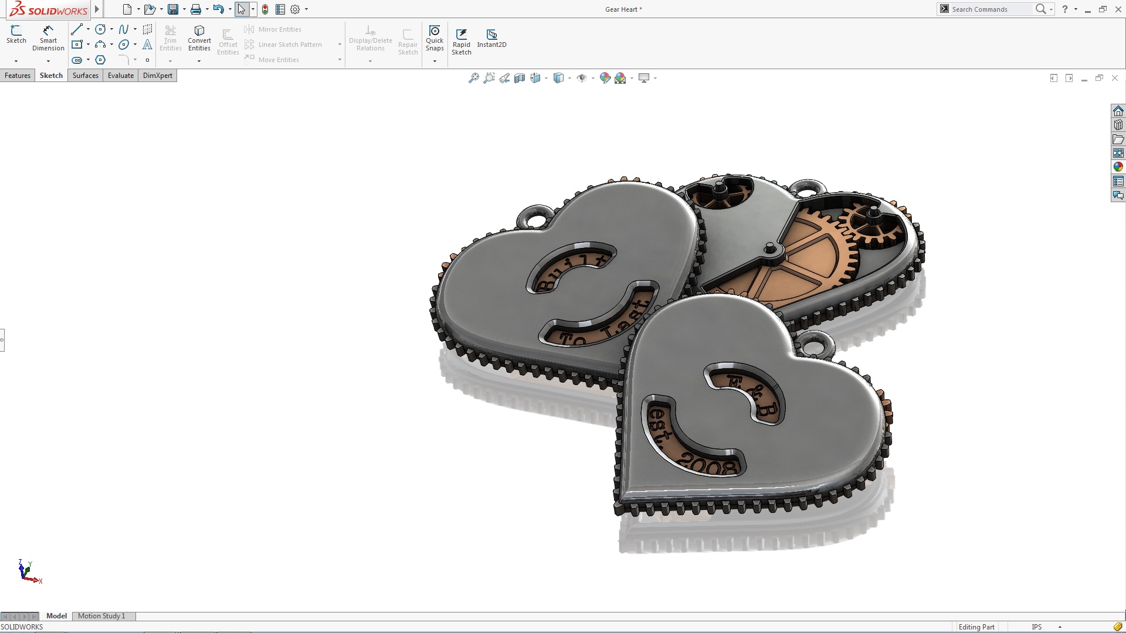
Task: Switch to the Evaluate tab
Action: [x=120, y=75]
